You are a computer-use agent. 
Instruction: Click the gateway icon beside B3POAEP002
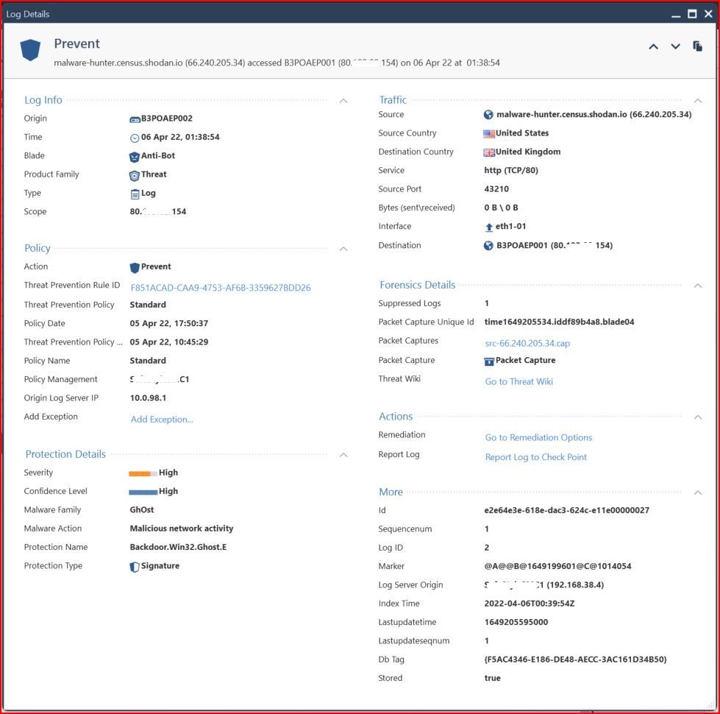[135, 119]
